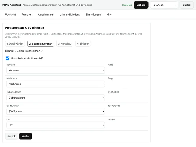Open the Übersicht tab
Screen dimensions: 196x147
[x=10, y=15]
